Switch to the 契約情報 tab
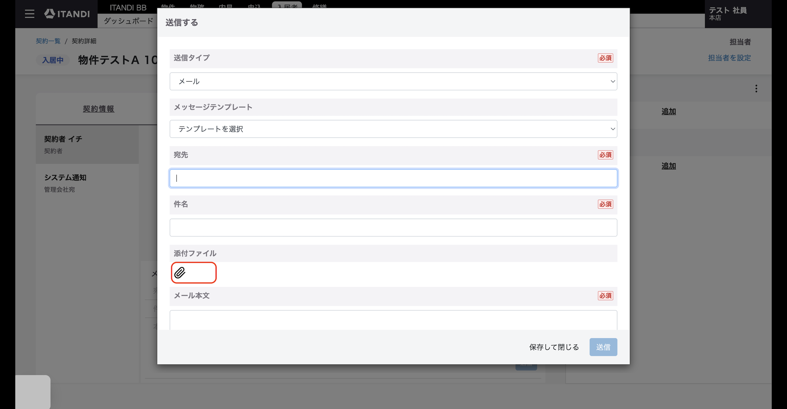 click(x=99, y=109)
